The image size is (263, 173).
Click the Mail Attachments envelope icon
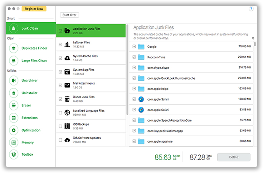pyautogui.click(x=67, y=85)
